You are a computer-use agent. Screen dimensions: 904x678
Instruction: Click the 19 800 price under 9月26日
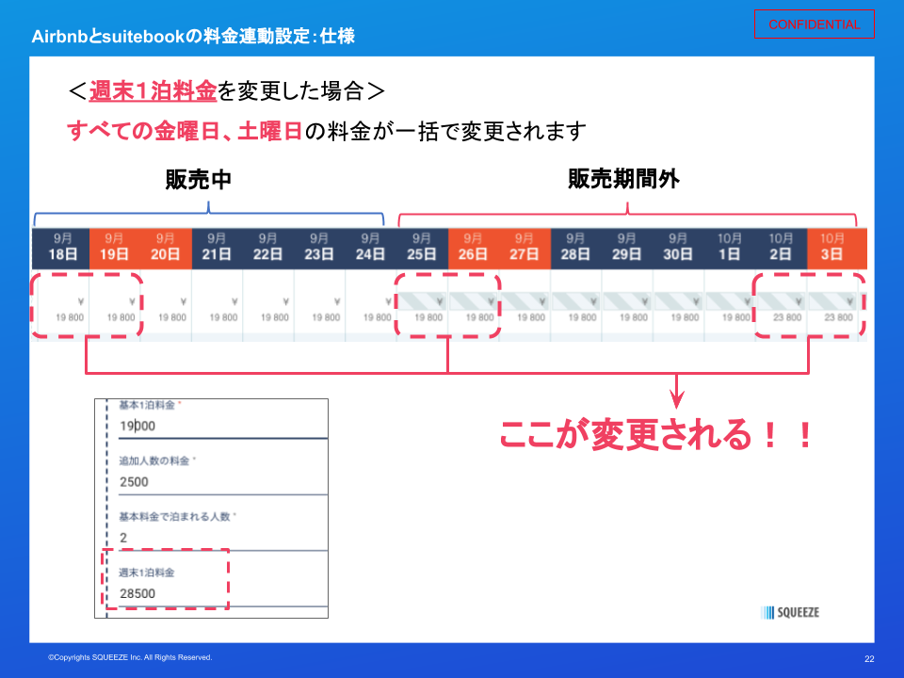click(480, 317)
